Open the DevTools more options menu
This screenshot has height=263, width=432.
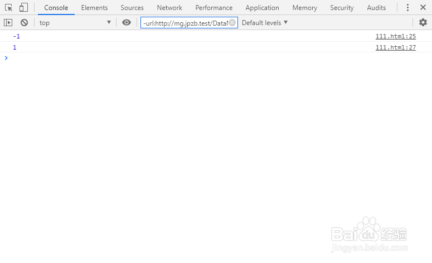[x=407, y=7]
